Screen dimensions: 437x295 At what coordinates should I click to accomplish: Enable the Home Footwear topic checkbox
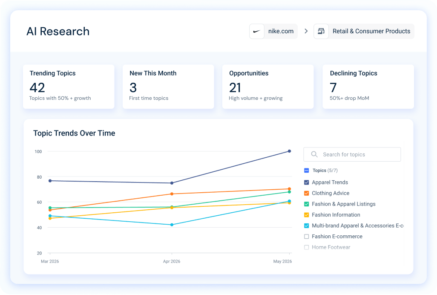pyautogui.click(x=306, y=247)
